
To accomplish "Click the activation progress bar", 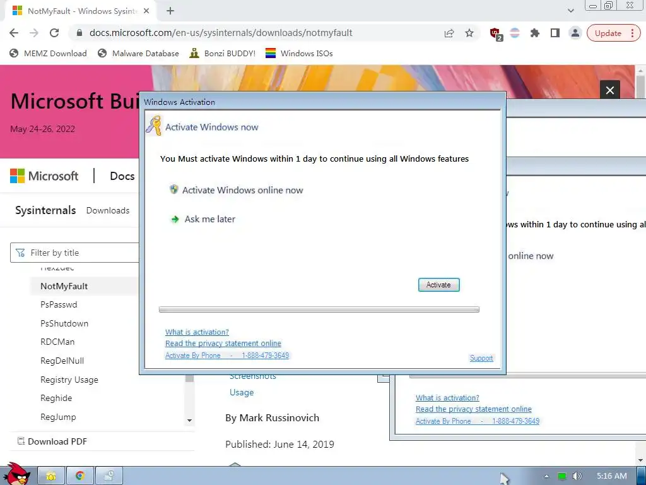I will tap(319, 309).
